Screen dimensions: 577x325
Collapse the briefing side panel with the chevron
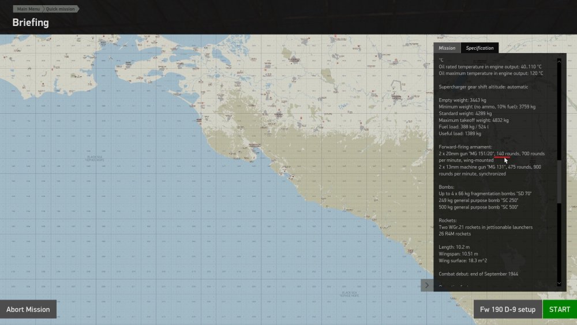pos(427,285)
